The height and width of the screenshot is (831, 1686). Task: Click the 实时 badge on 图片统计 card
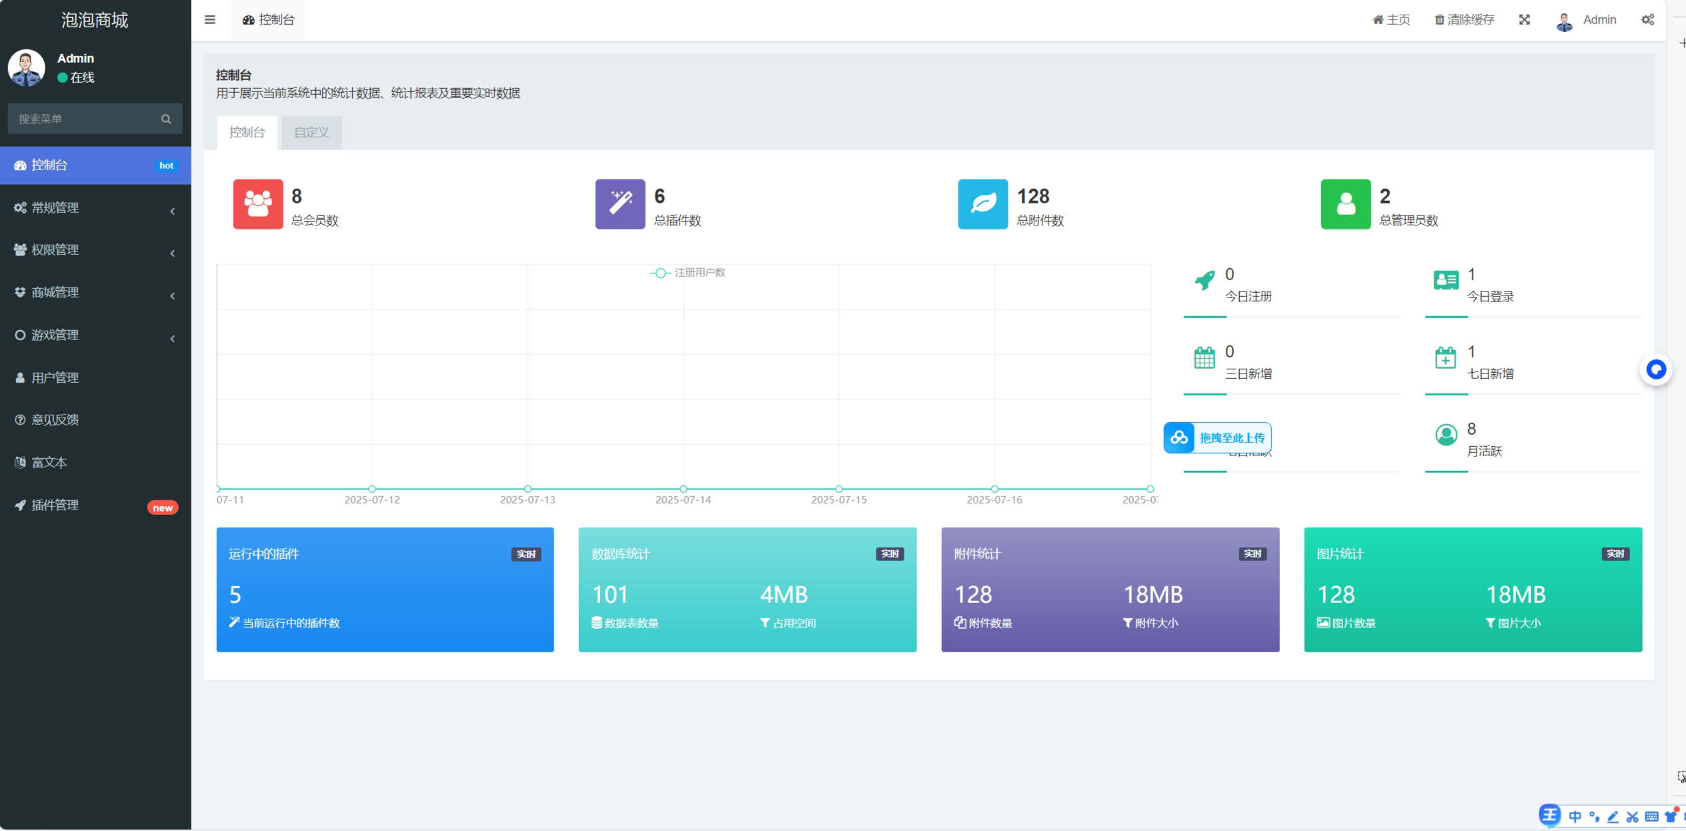(x=1615, y=554)
